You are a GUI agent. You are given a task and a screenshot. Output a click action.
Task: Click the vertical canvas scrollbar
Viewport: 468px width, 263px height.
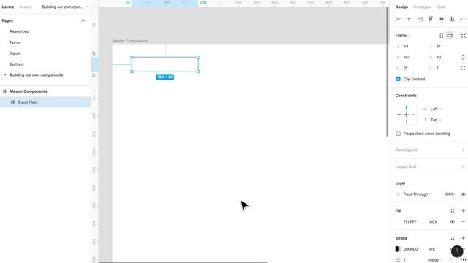coord(388,72)
